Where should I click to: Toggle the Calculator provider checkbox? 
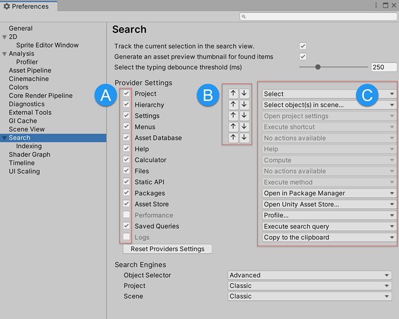pyautogui.click(x=127, y=159)
